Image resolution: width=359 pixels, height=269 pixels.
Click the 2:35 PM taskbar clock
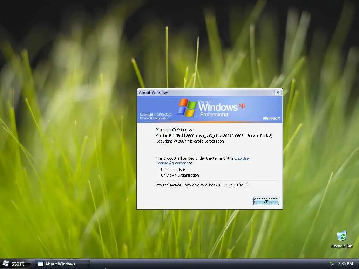click(345, 264)
